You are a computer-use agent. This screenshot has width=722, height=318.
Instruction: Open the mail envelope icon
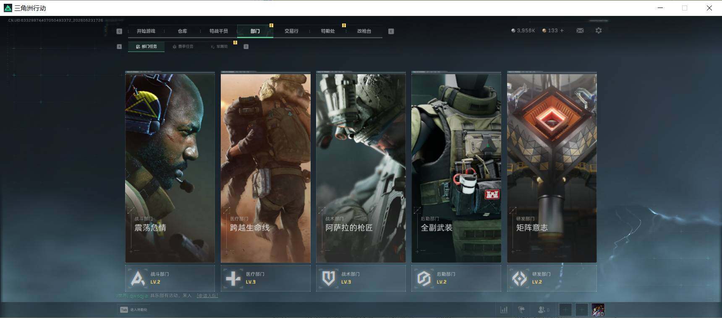click(x=580, y=31)
